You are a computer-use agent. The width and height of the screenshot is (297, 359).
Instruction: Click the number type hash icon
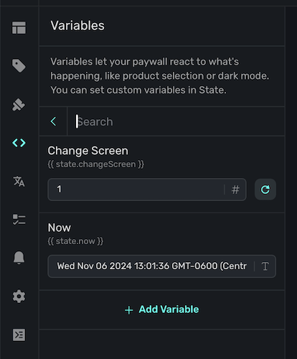click(235, 190)
